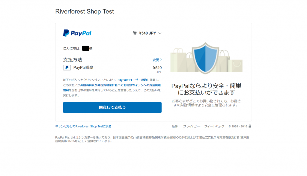307x176 pixels.
Task: Click the Riverforest Shop Test heading
Action: click(85, 12)
